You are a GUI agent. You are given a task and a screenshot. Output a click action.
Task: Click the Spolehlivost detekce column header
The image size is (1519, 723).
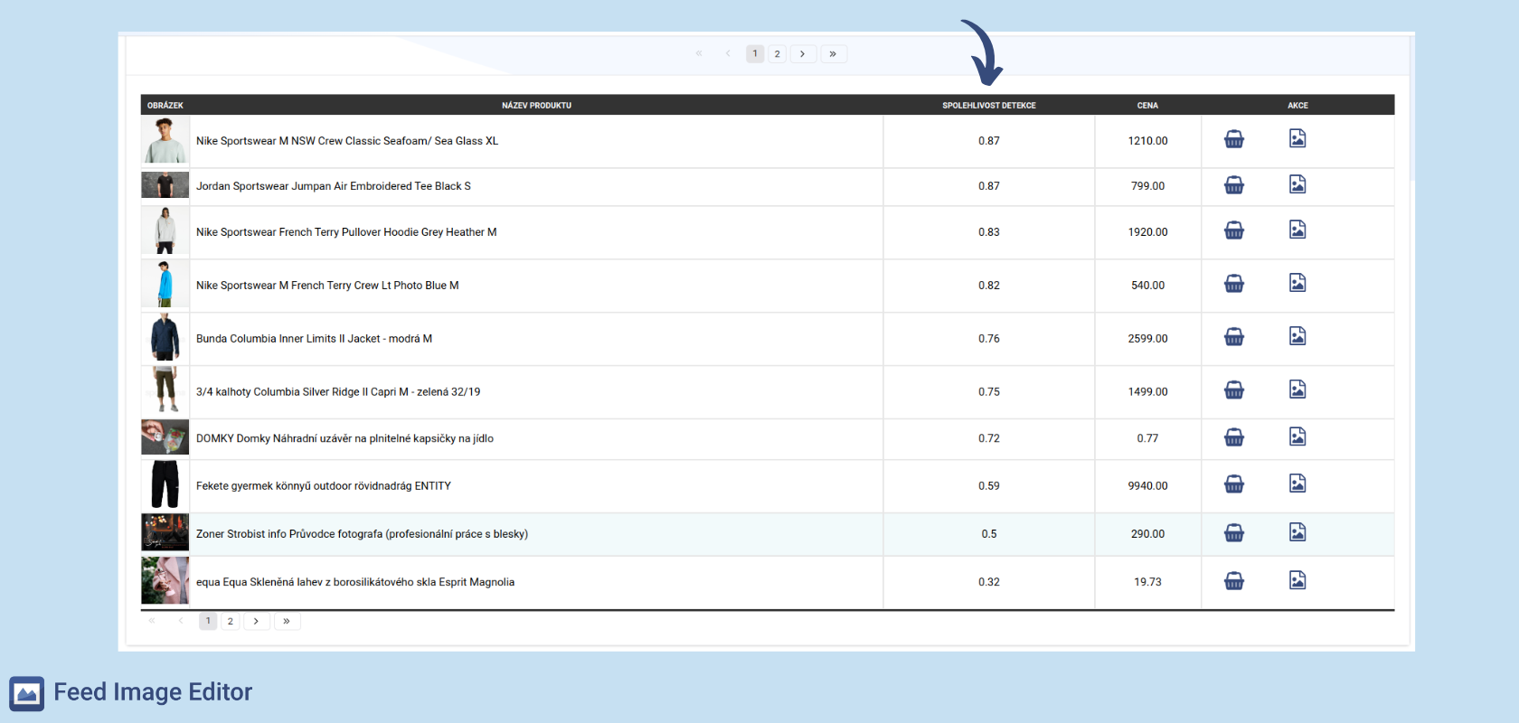[x=989, y=106]
